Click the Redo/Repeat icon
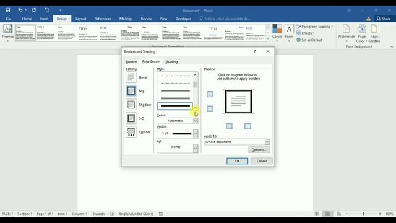 34,10
